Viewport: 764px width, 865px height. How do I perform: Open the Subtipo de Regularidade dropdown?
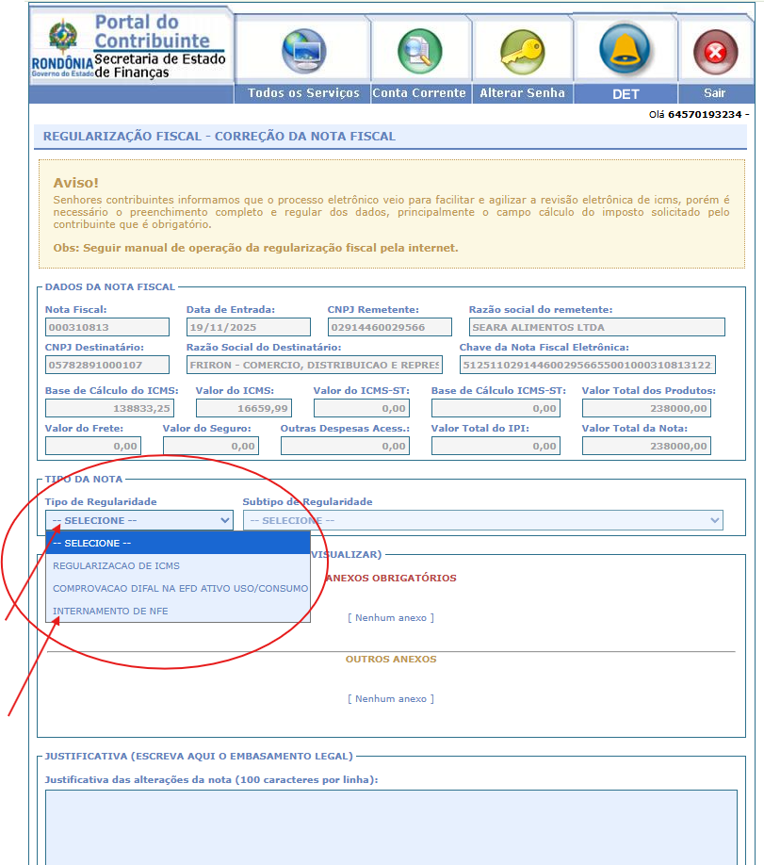[x=482, y=520]
